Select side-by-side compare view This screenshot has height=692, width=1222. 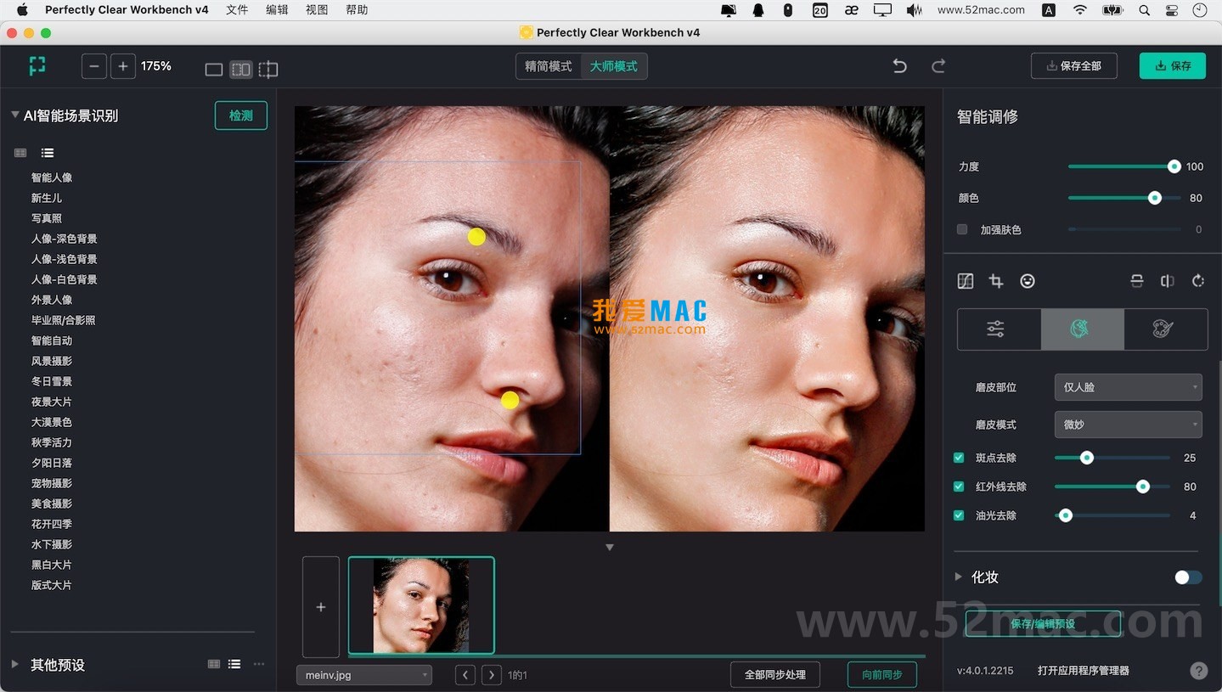[x=241, y=70]
